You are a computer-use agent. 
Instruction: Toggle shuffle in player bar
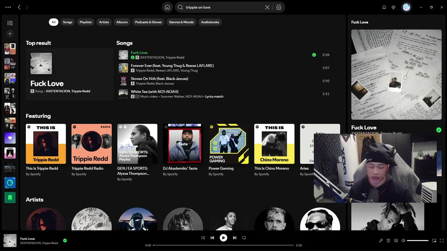tap(203, 238)
